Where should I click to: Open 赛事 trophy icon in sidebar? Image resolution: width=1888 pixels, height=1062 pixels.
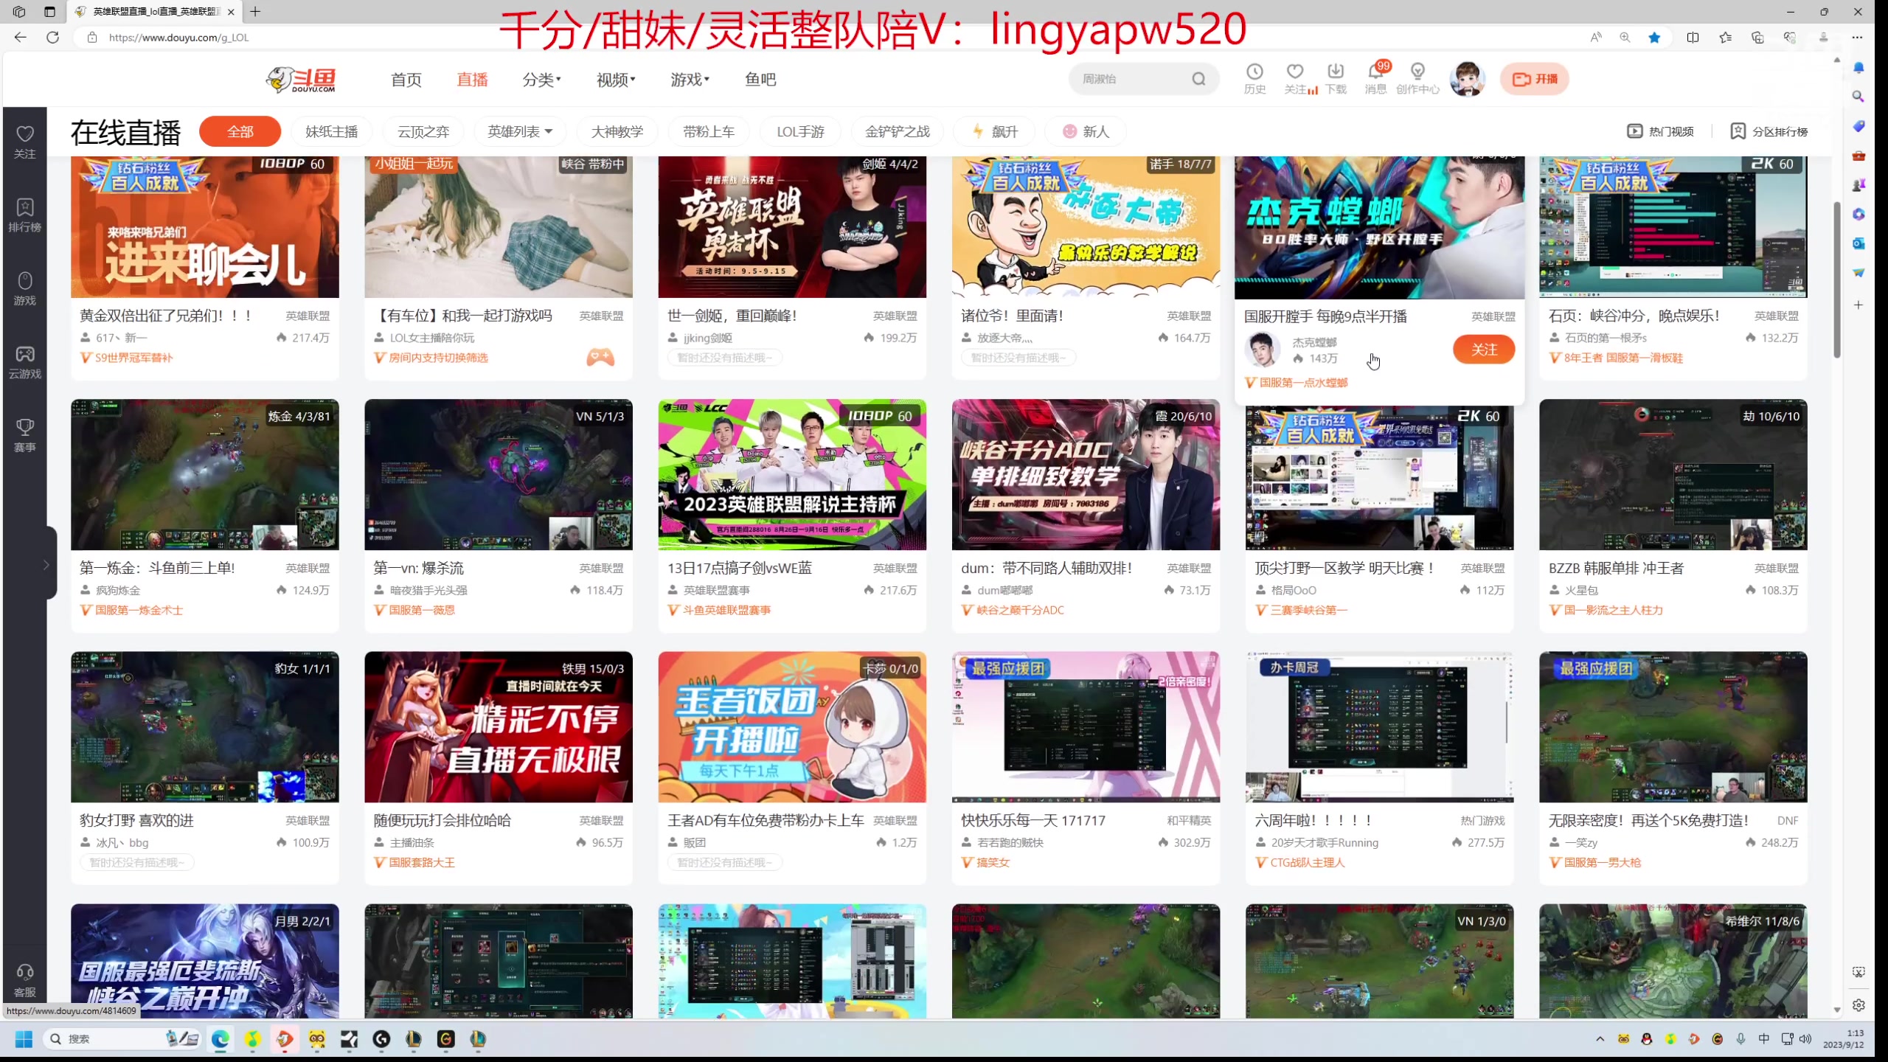click(x=25, y=434)
